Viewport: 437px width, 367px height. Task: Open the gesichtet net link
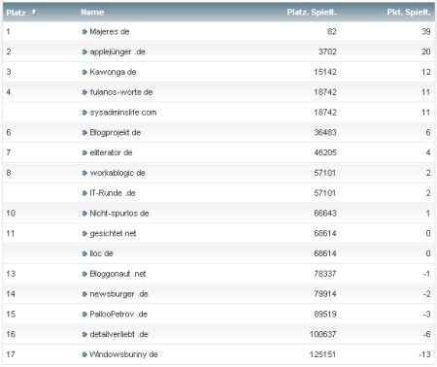(113, 233)
